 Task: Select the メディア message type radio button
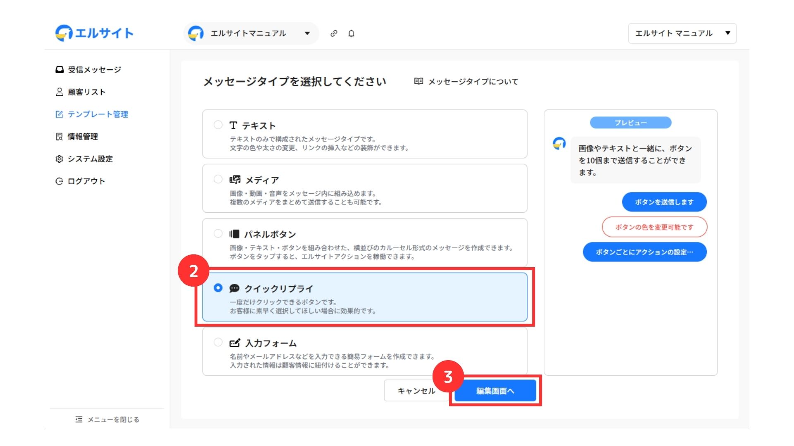pos(218,179)
